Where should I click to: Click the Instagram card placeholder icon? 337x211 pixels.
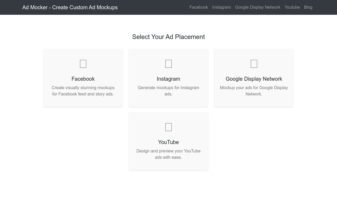click(x=168, y=64)
